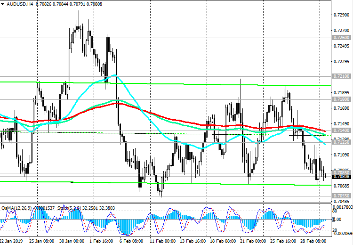Click the AUDUSD,H4 chart title
Screen dimensions: 353x245
click(20, 4)
